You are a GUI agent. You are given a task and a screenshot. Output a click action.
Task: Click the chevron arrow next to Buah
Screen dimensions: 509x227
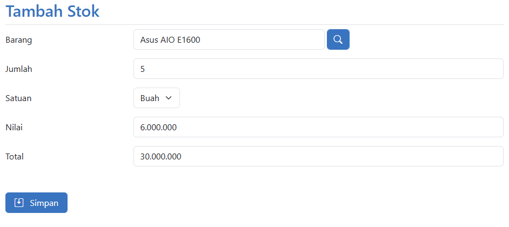168,98
